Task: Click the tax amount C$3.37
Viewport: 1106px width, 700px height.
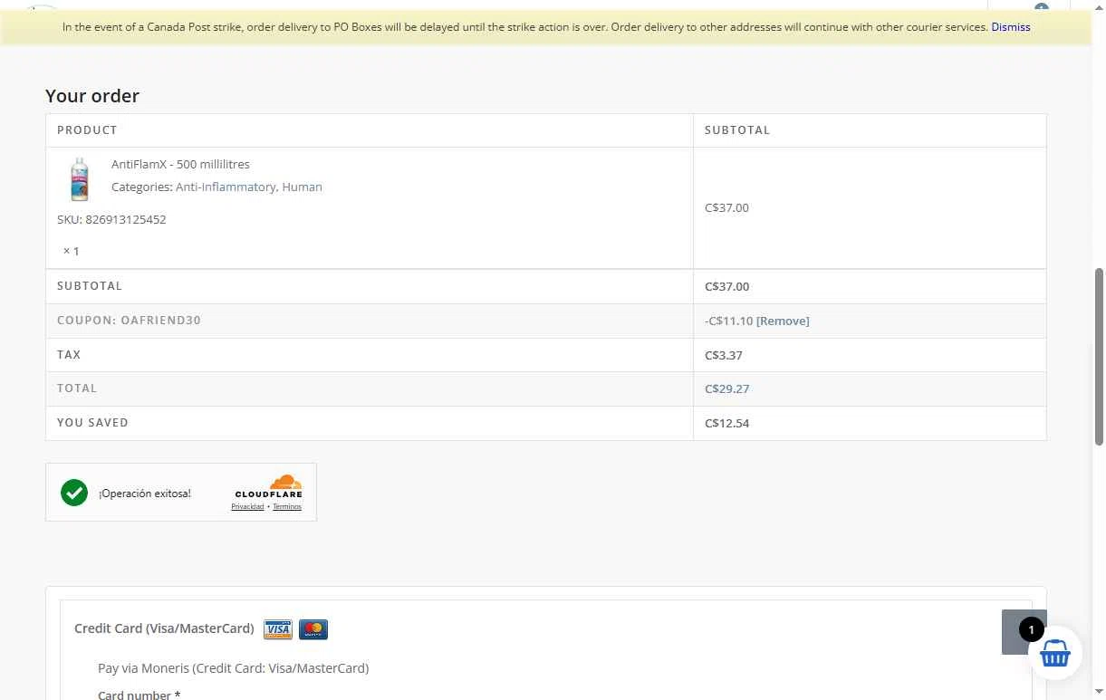Action: [x=723, y=355]
